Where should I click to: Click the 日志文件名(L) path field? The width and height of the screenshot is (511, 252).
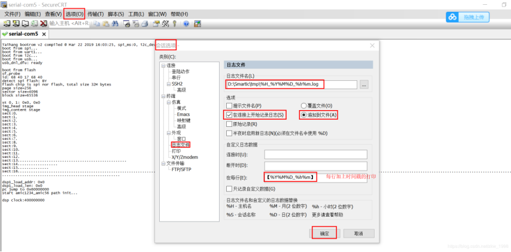(x=291, y=84)
